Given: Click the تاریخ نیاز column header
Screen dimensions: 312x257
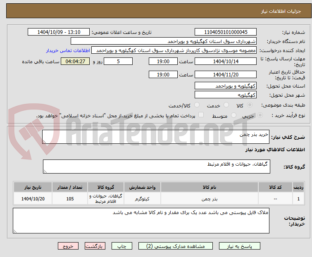Looking at the screenshot, I should coord(33,187).
